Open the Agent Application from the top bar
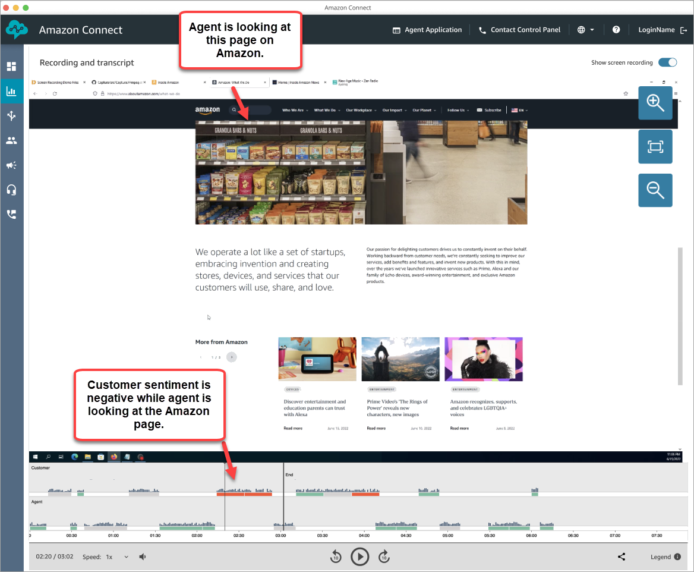The height and width of the screenshot is (572, 694). tap(427, 29)
